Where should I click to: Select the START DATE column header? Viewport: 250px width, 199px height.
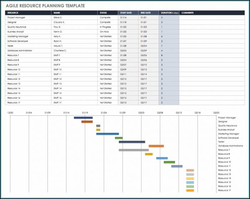tap(128, 13)
